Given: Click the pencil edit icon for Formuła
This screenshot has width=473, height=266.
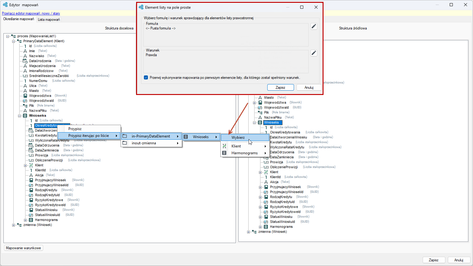Looking at the screenshot, I should point(314,26).
